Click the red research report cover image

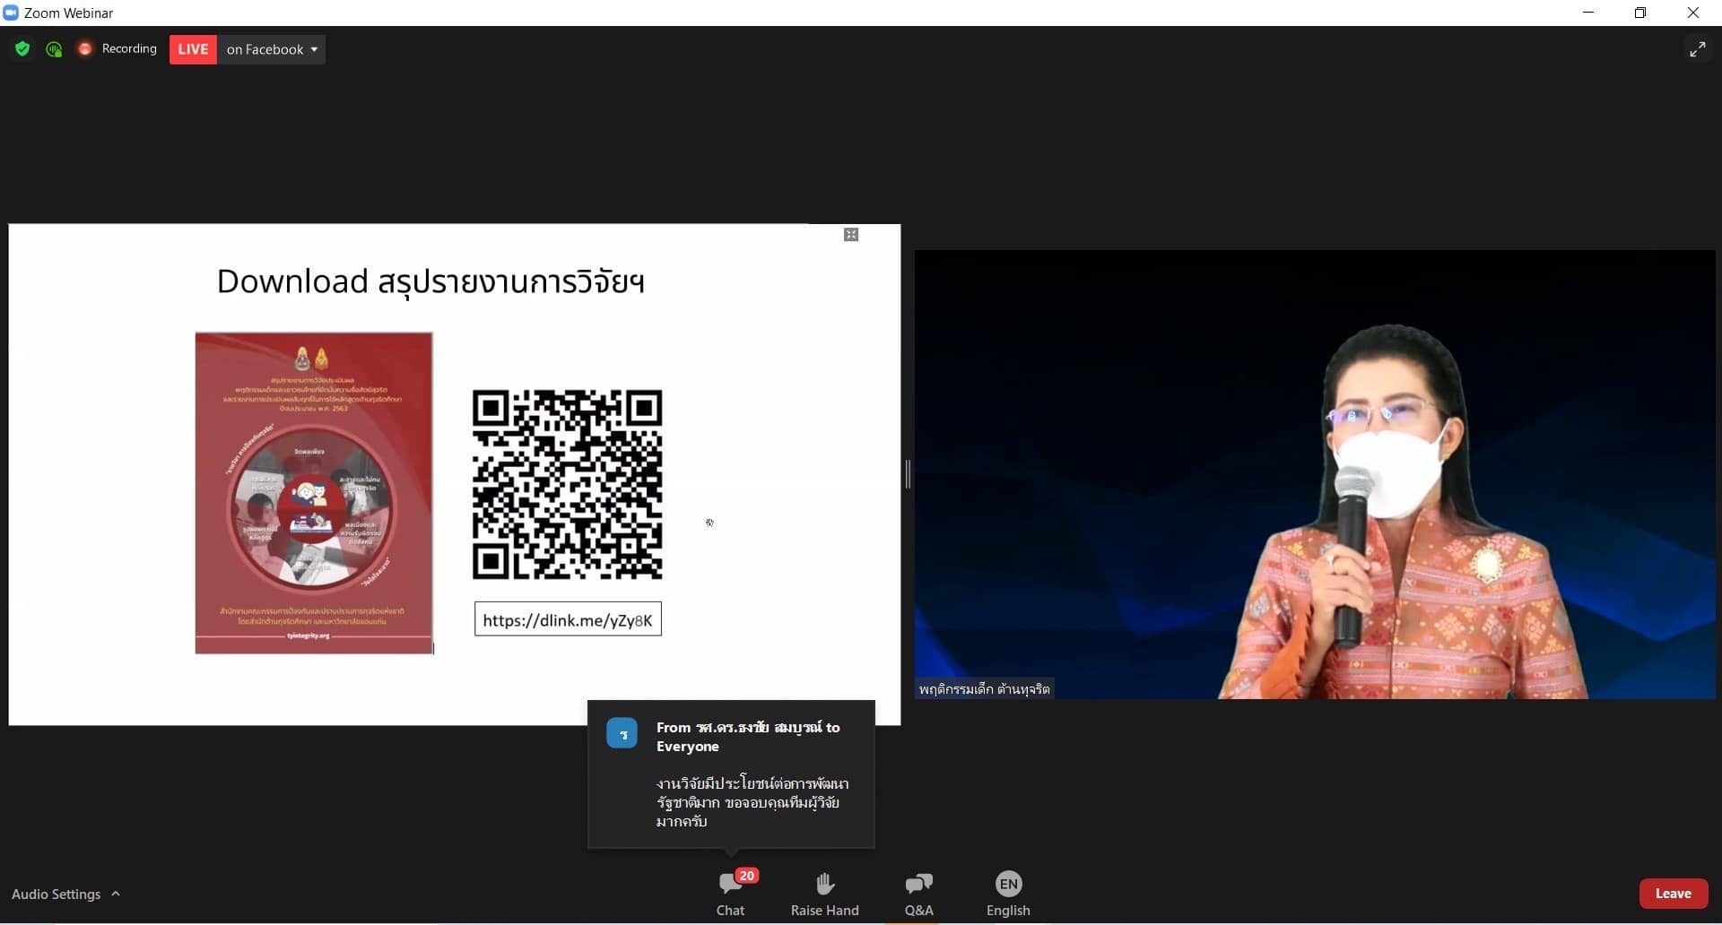point(314,493)
